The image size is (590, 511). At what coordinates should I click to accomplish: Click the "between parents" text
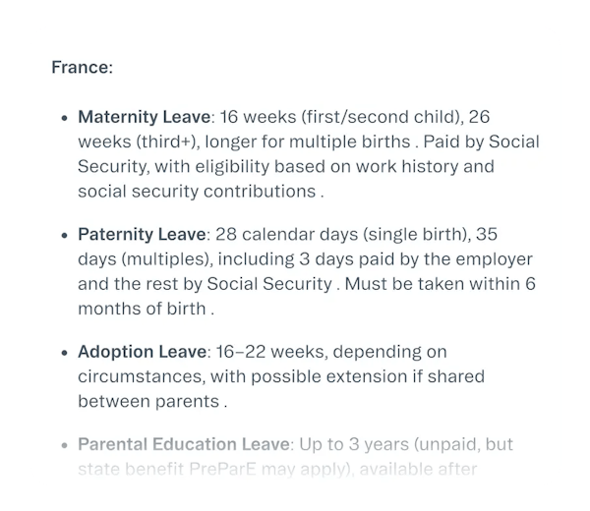coord(148,401)
